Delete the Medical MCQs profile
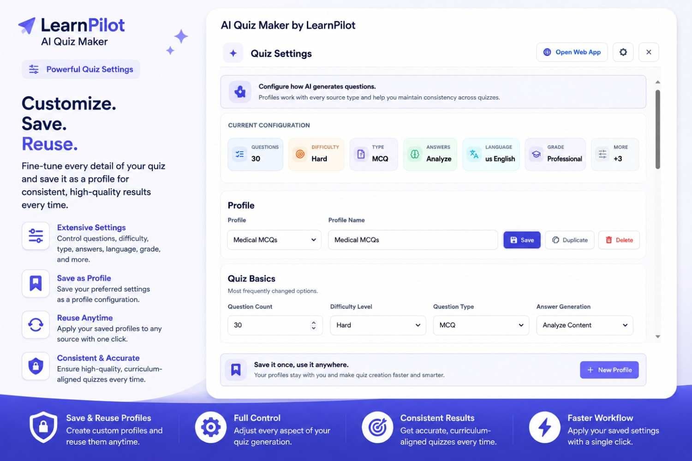The height and width of the screenshot is (461, 692). pyautogui.click(x=619, y=240)
